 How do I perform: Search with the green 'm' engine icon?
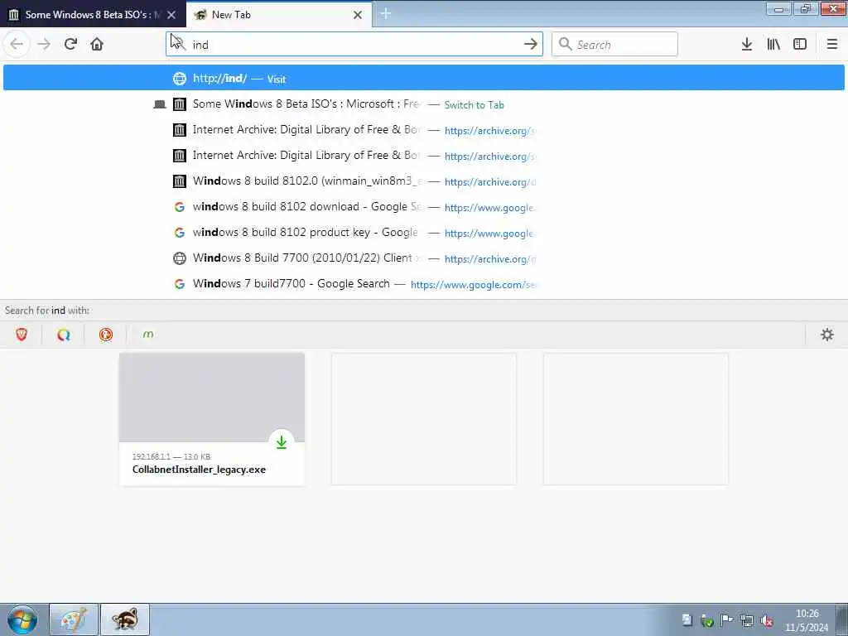[x=148, y=335]
